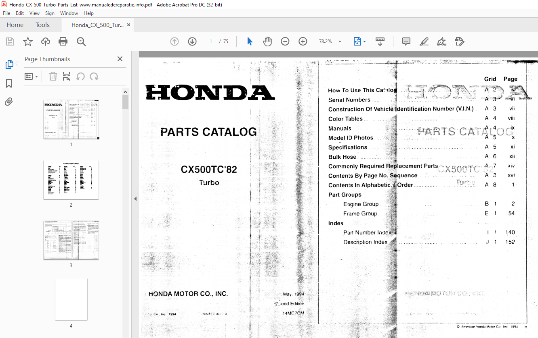Collapse the navigation pane arrow
This screenshot has height=338, width=538.
[135, 199]
